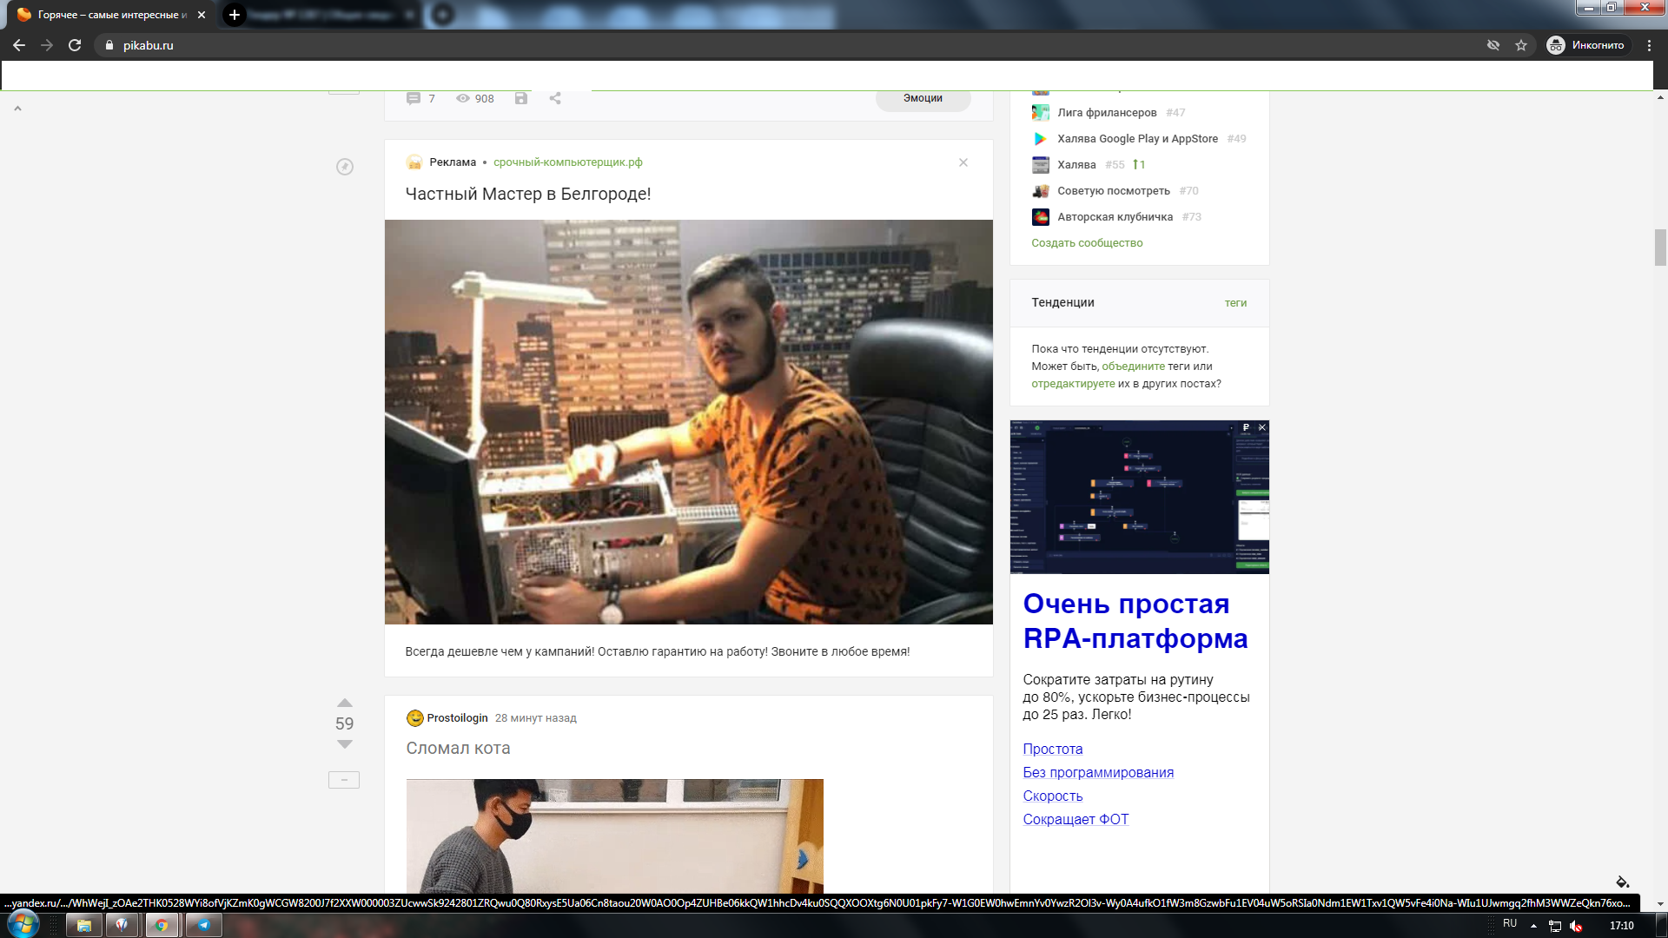
Task: Bookmark this page with the star icon
Action: (x=1521, y=45)
